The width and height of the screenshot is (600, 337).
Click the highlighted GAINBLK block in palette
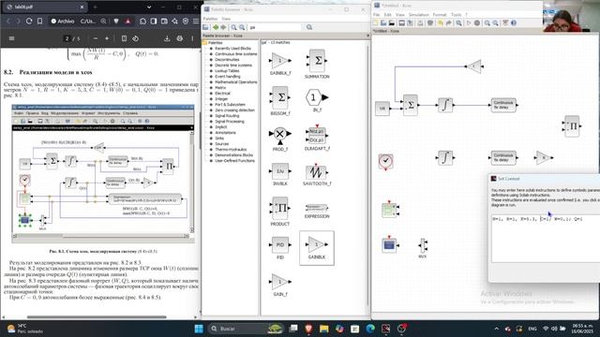[x=317, y=248]
